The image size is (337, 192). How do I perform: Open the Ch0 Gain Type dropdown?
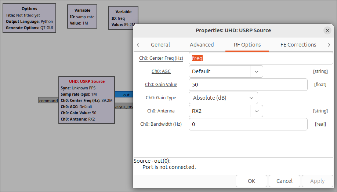pyautogui.click(x=223, y=98)
